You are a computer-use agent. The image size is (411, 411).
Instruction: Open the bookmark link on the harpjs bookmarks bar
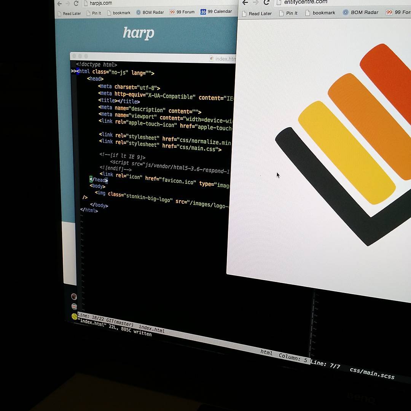(x=119, y=13)
